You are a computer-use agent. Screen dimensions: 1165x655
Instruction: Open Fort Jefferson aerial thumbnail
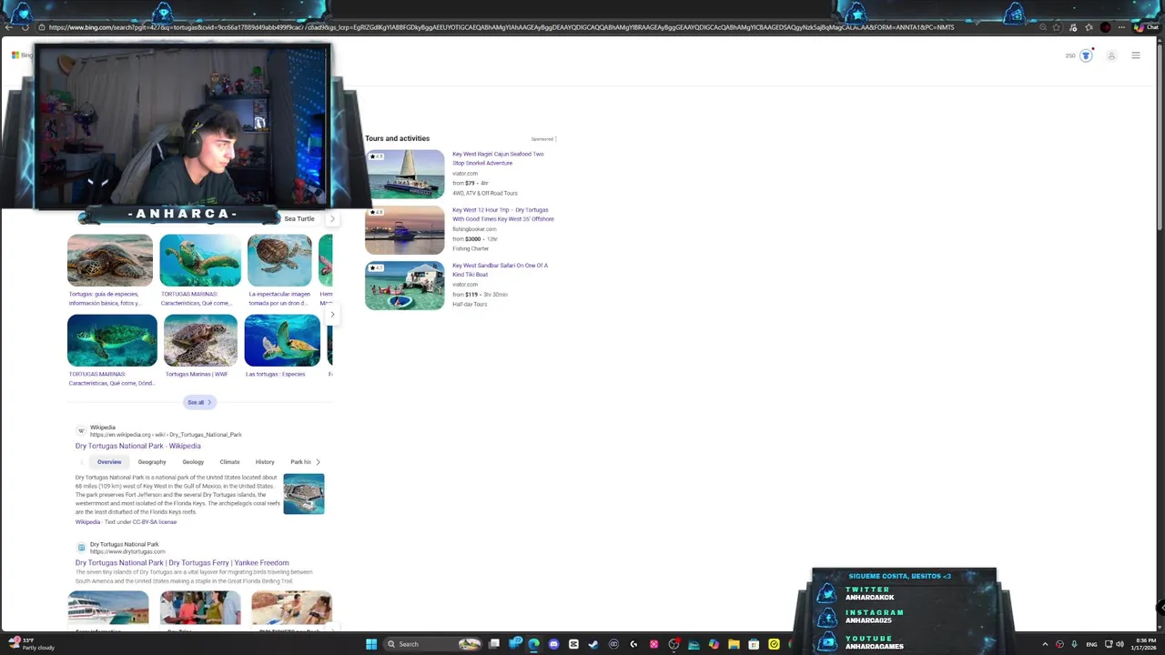304,494
